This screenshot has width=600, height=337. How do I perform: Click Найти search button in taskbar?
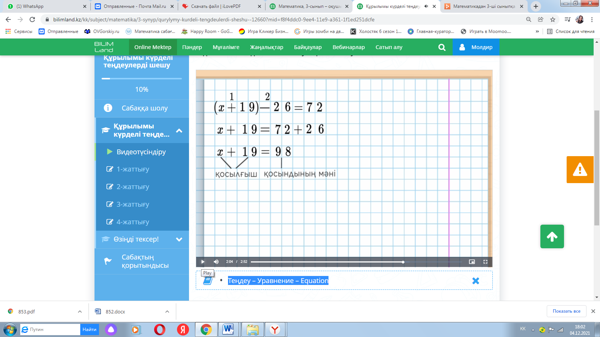[90, 330]
